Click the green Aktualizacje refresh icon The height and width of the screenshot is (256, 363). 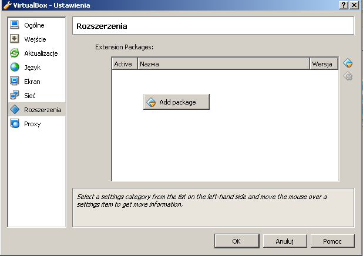pos(15,53)
